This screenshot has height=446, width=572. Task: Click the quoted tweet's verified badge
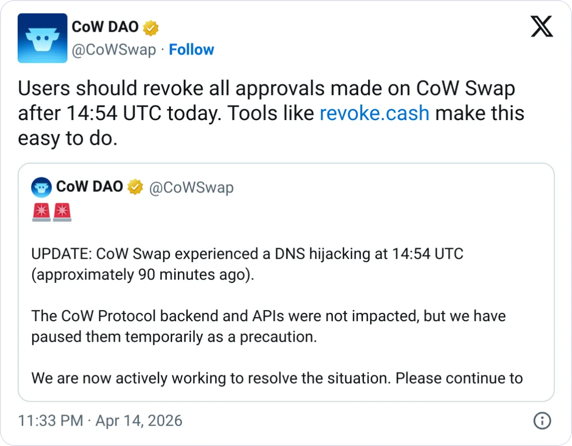(x=135, y=187)
